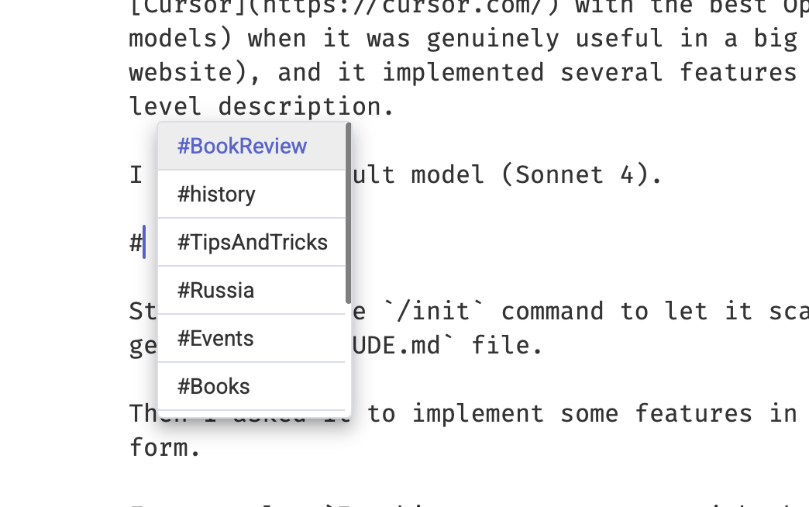Choose the #Books tag suggestion
Screen dimensions: 809x507
[213, 386]
